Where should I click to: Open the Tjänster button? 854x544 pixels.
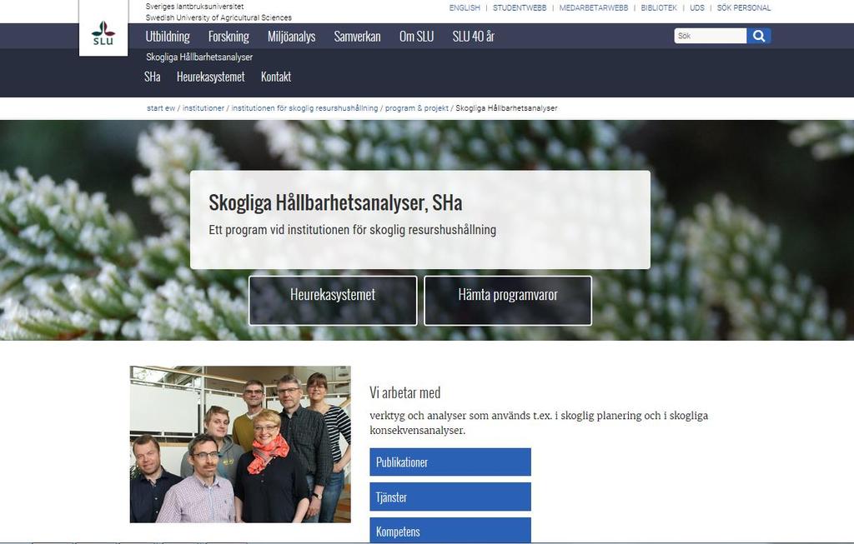point(450,497)
